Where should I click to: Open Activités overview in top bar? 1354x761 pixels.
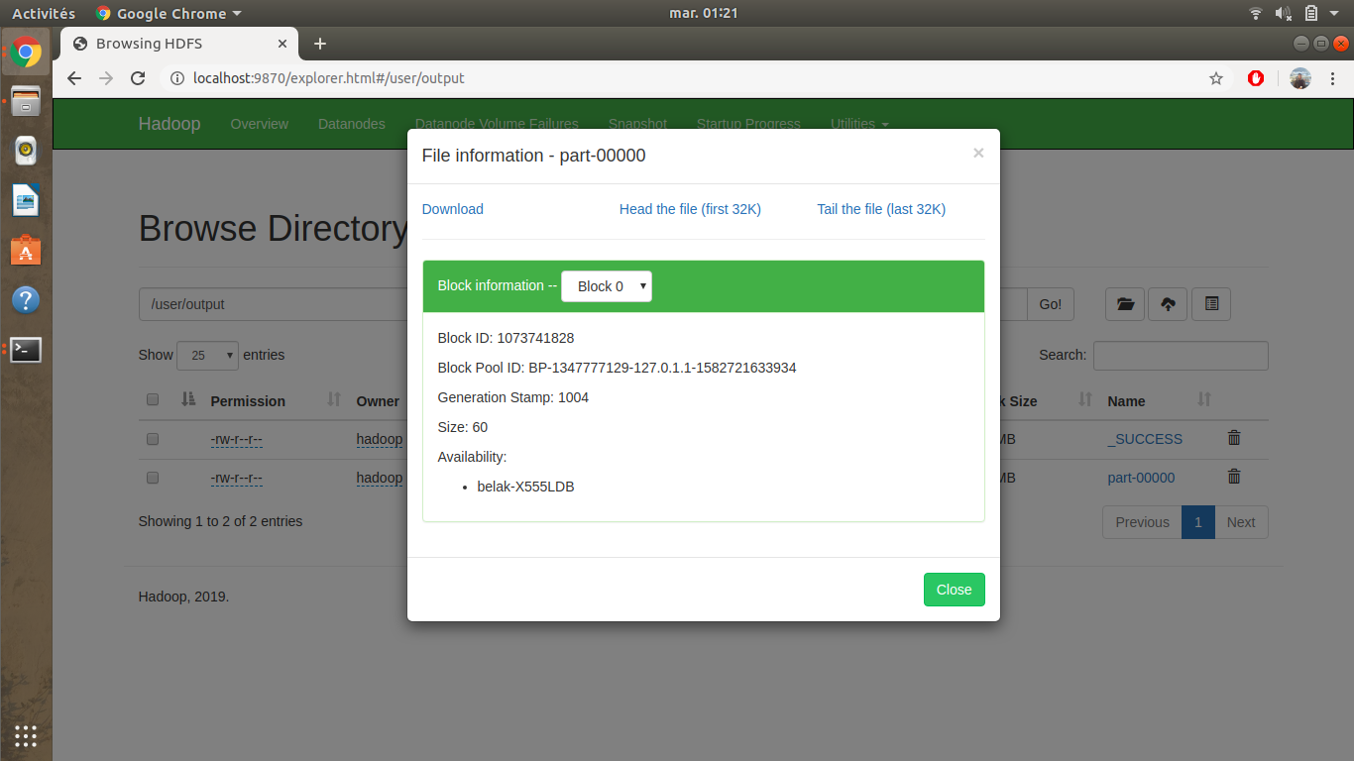pos(44,13)
